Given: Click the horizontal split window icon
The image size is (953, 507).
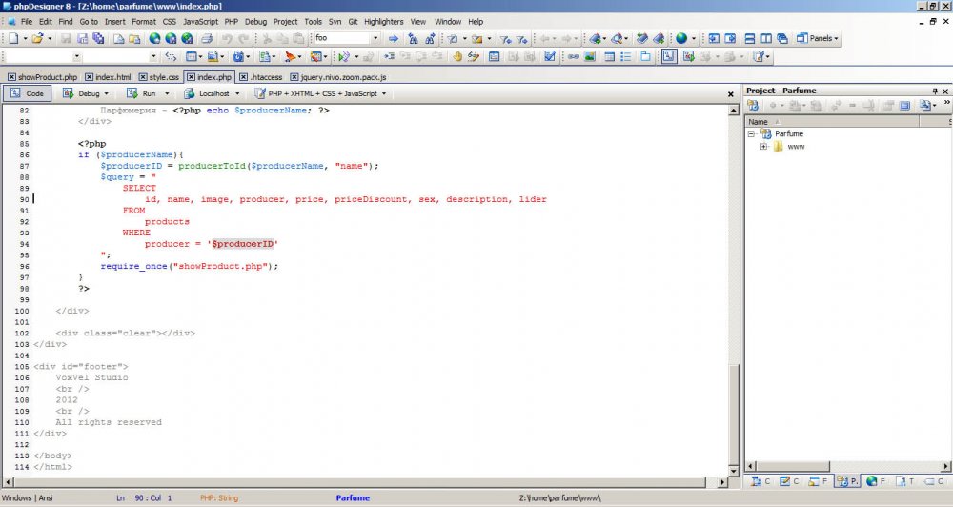Looking at the screenshot, I should click(750, 38).
